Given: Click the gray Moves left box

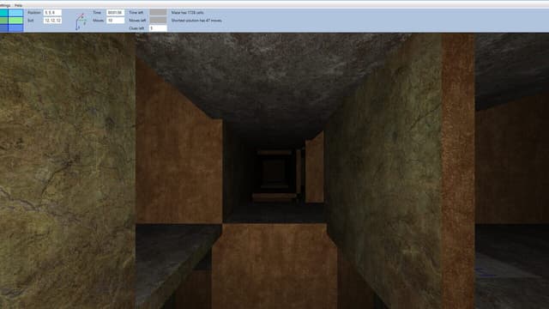Looking at the screenshot, I should coord(158,20).
